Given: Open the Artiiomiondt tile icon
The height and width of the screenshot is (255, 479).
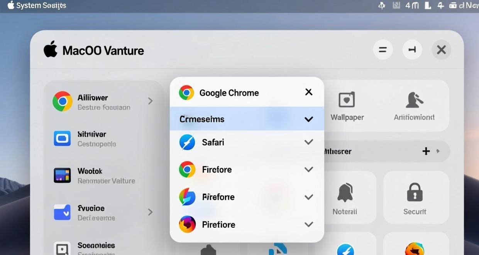Looking at the screenshot, I should pos(414,100).
